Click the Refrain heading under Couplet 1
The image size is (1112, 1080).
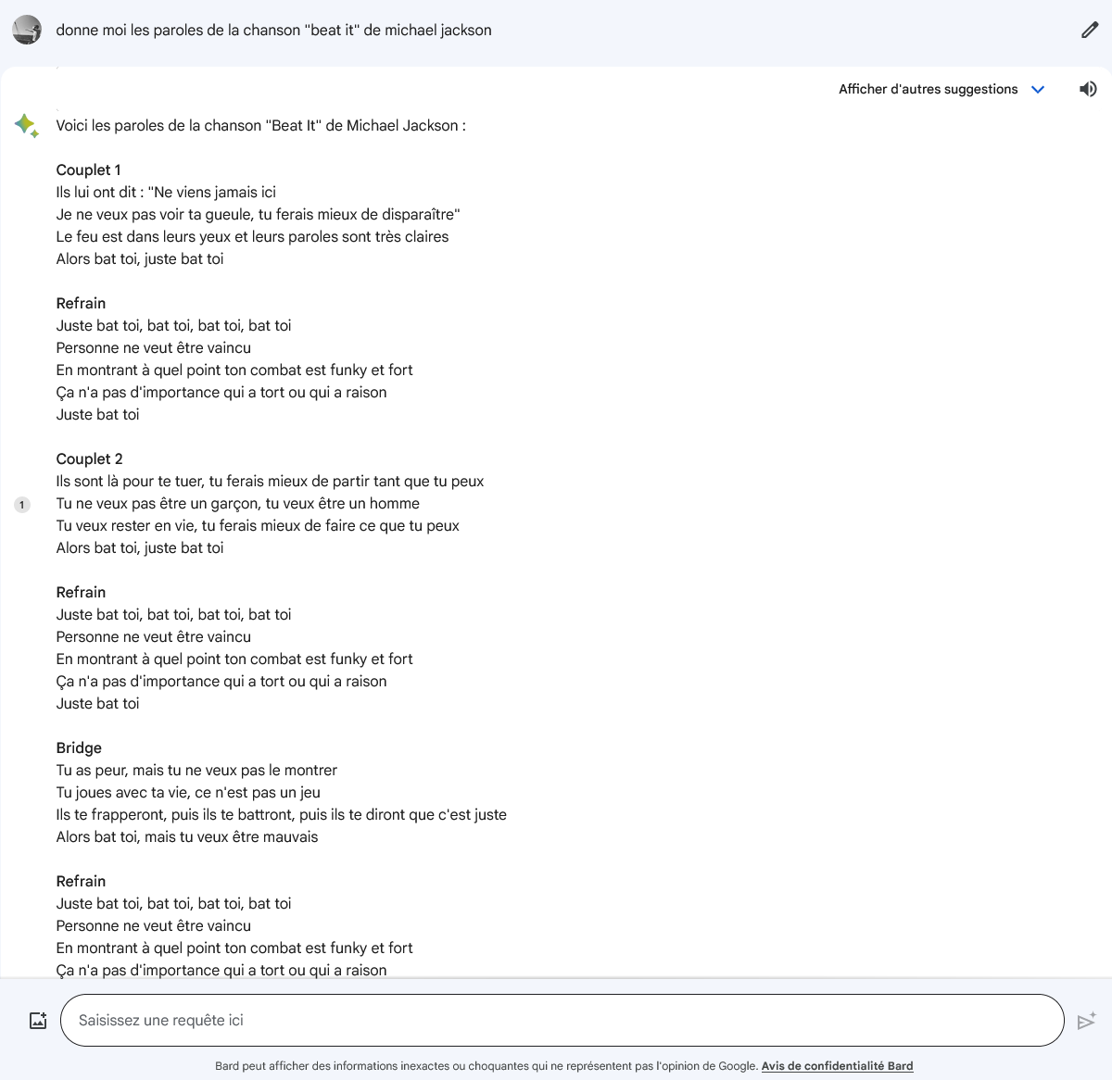click(81, 303)
